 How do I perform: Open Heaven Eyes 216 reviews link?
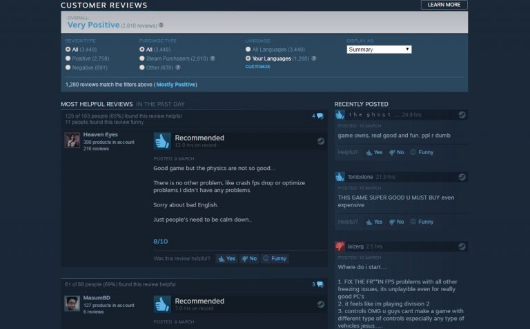96,149
